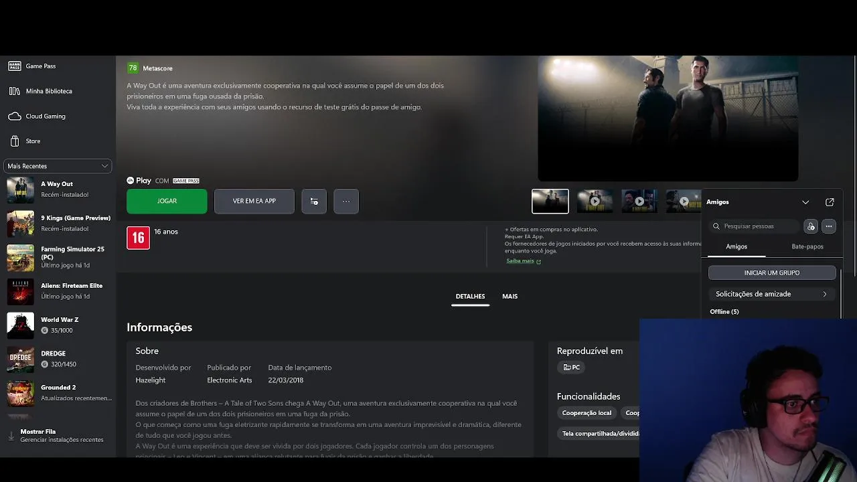
Task: Click the Sobre section title
Action: (147, 351)
